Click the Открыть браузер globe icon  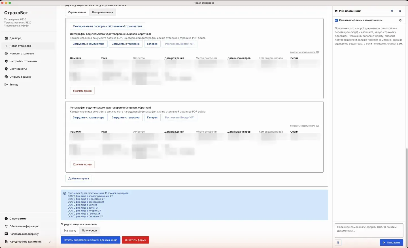[6, 77]
